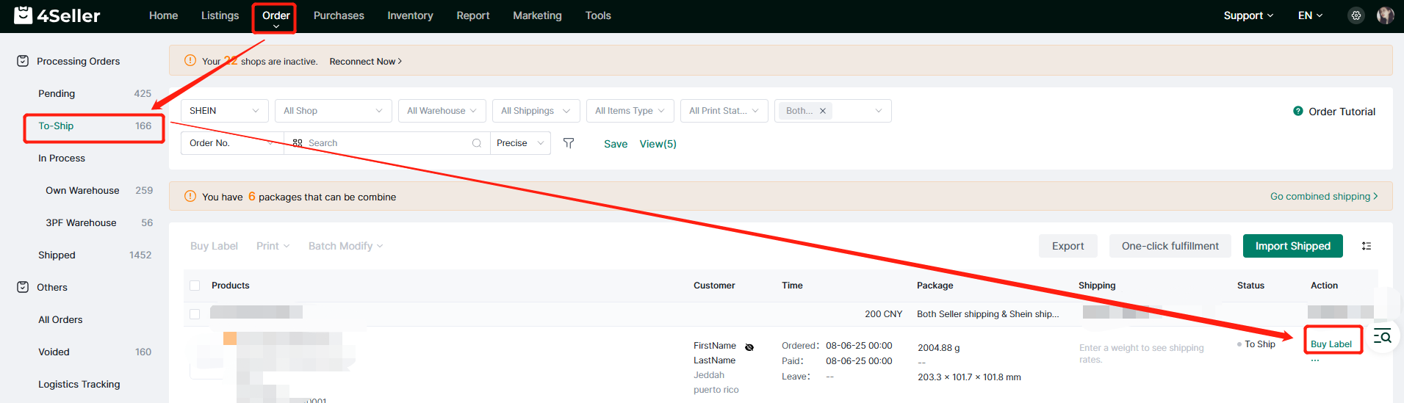1404x403 pixels.
Task: Toggle customer name visibility eye icon
Action: (749, 347)
